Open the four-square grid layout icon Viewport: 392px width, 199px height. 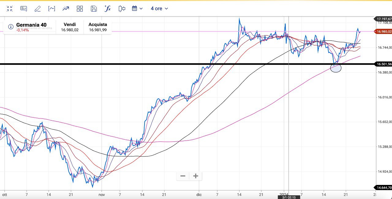(x=80, y=9)
